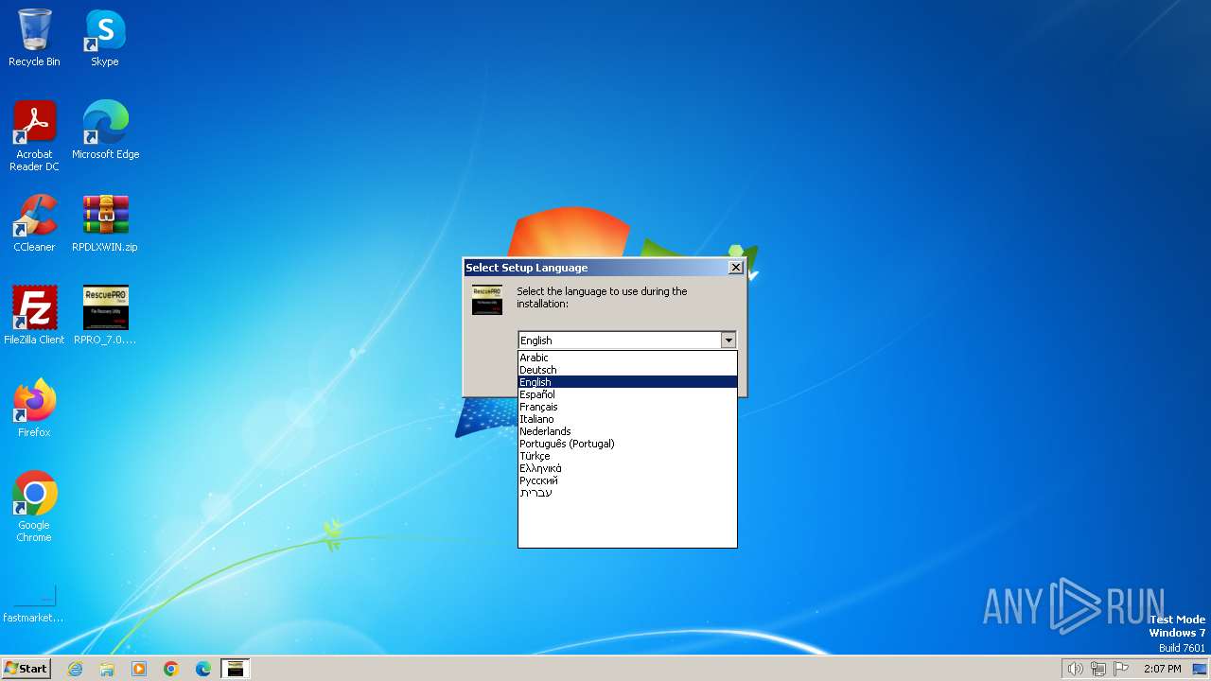Select the Acrobat Reader DC shortcut
The width and height of the screenshot is (1211, 681).
tap(34, 135)
